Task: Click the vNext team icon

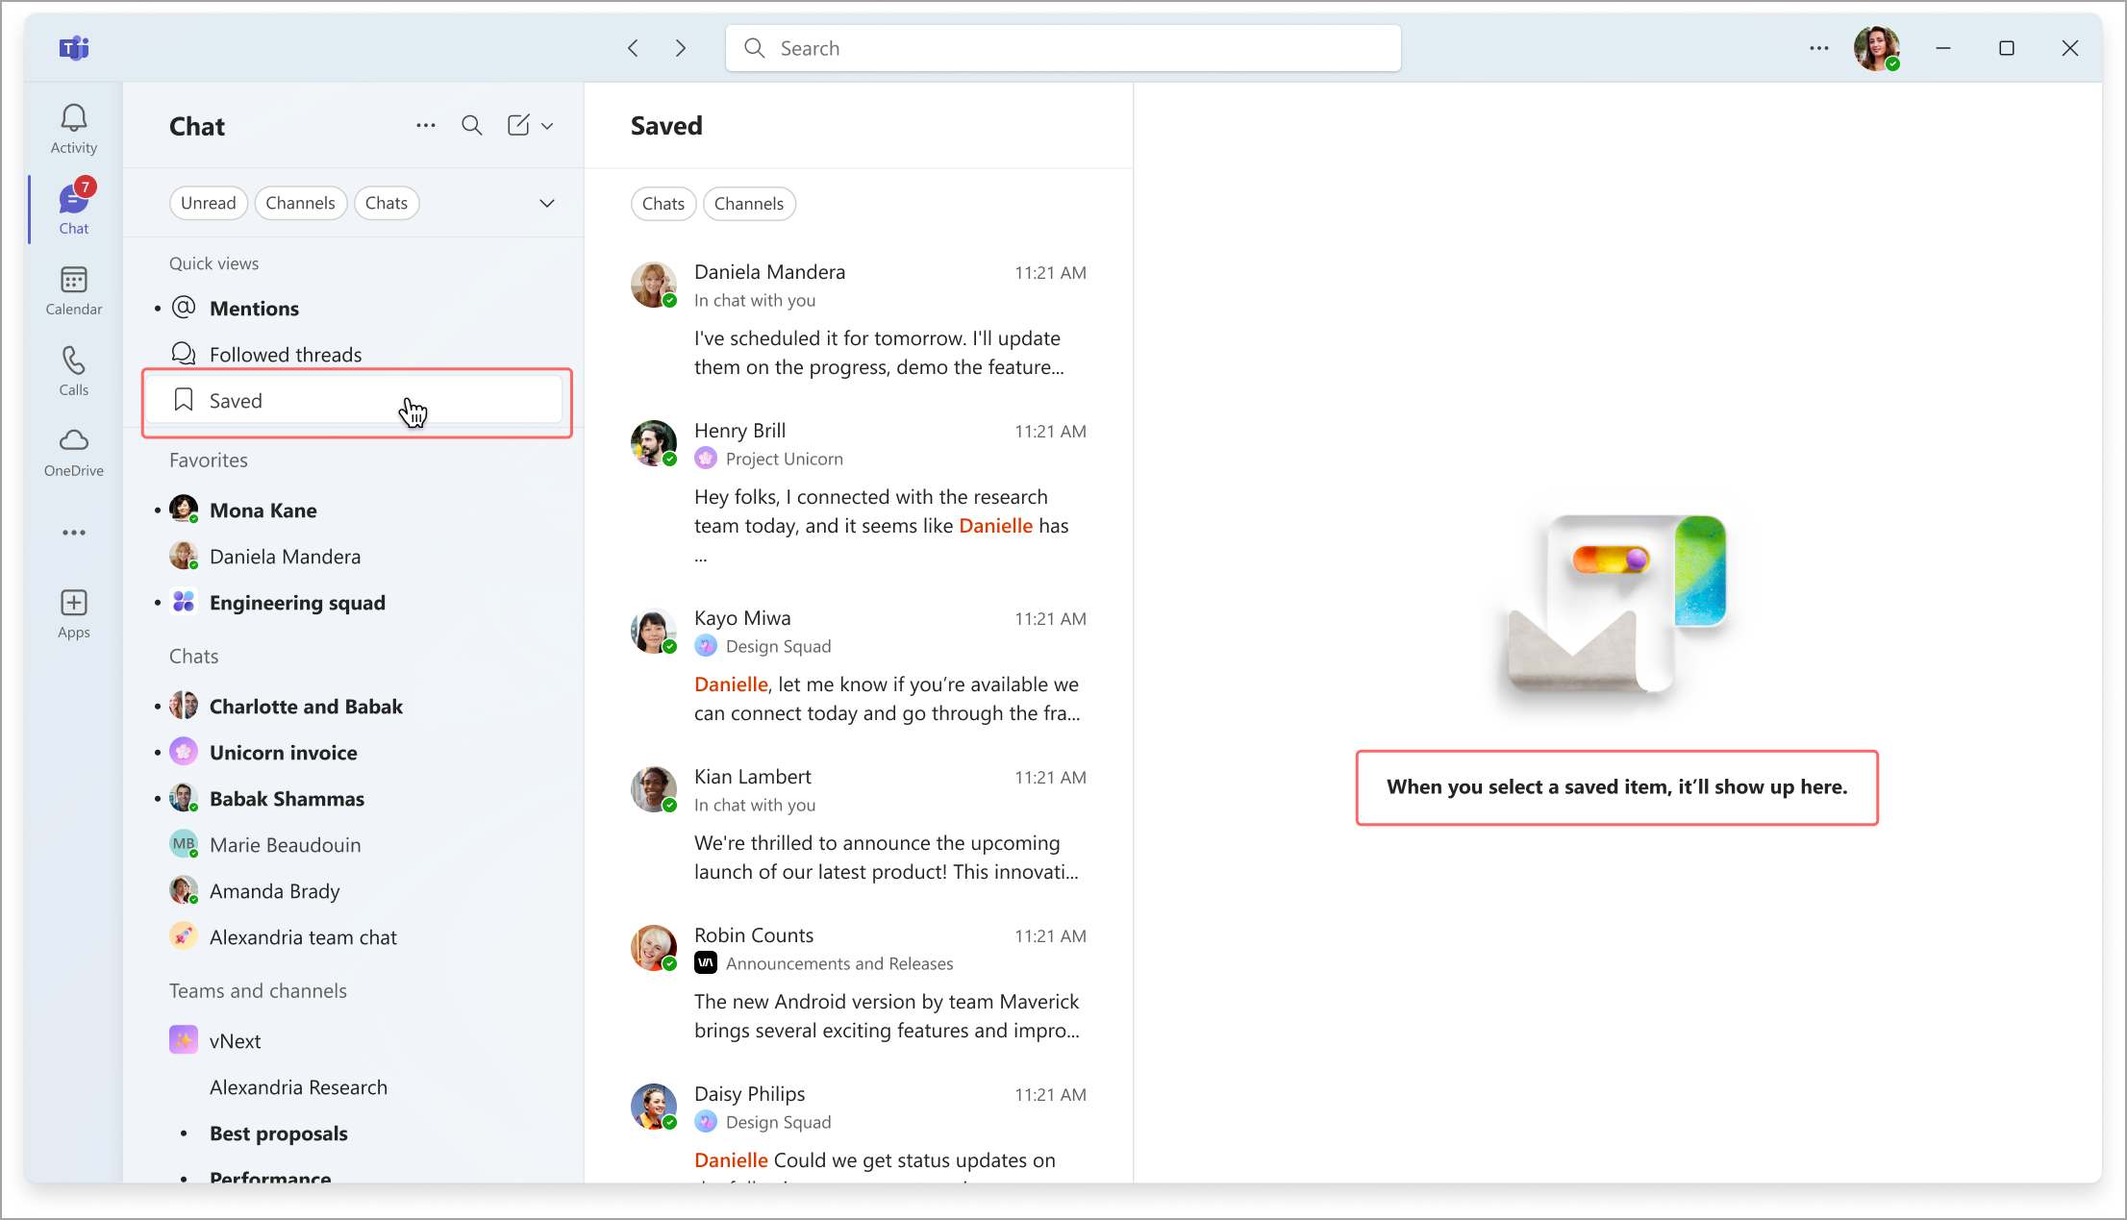Action: click(183, 1040)
